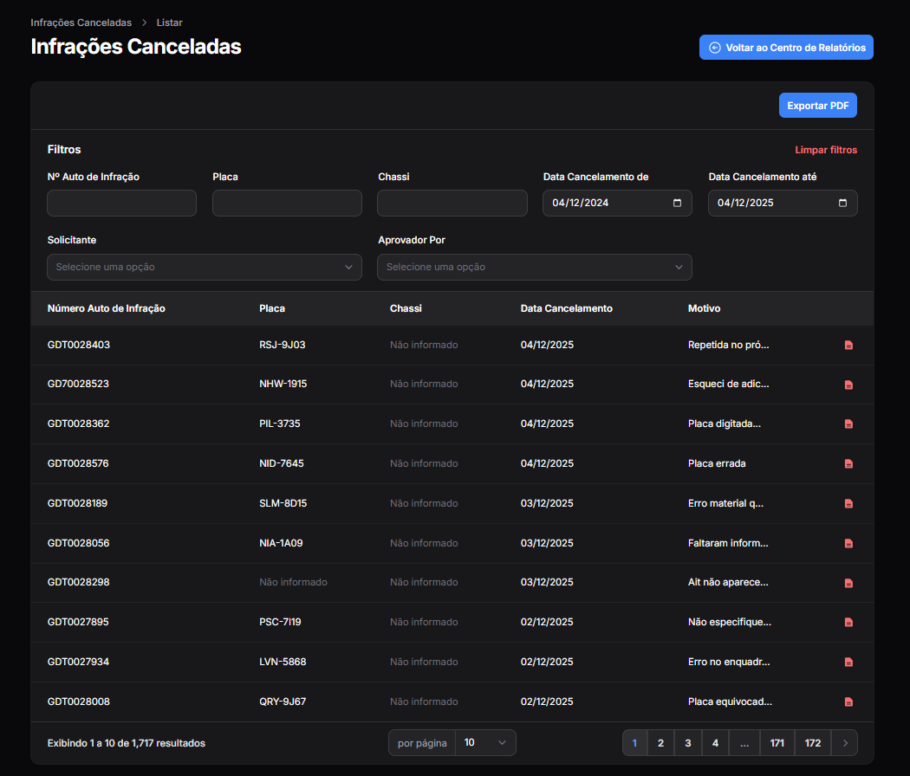This screenshot has height=776, width=910.
Task: Click document icon in the NHW-1915 row
Action: [x=848, y=385]
